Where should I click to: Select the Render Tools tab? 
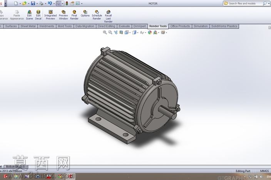(158, 26)
